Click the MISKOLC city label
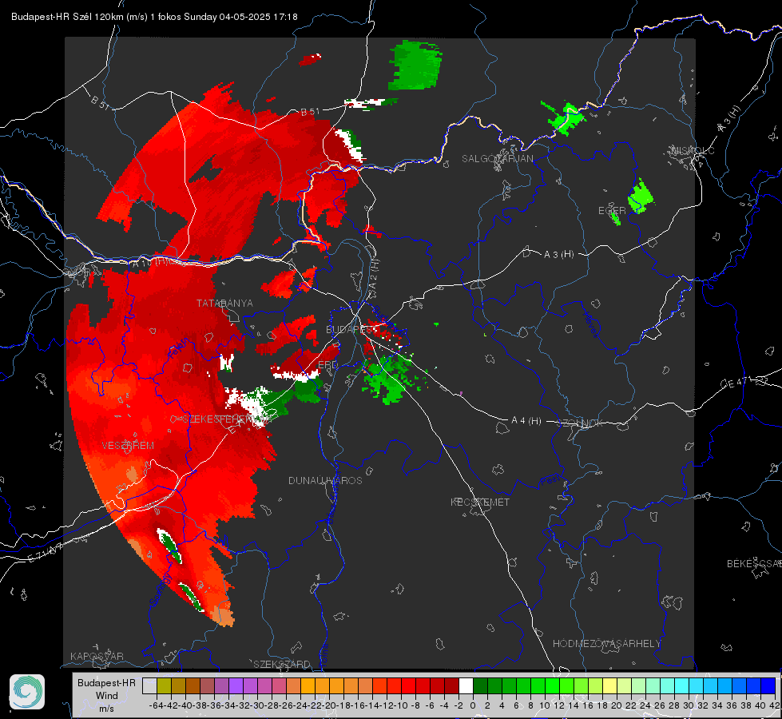Viewport: 782px width, 719px height. [693, 150]
